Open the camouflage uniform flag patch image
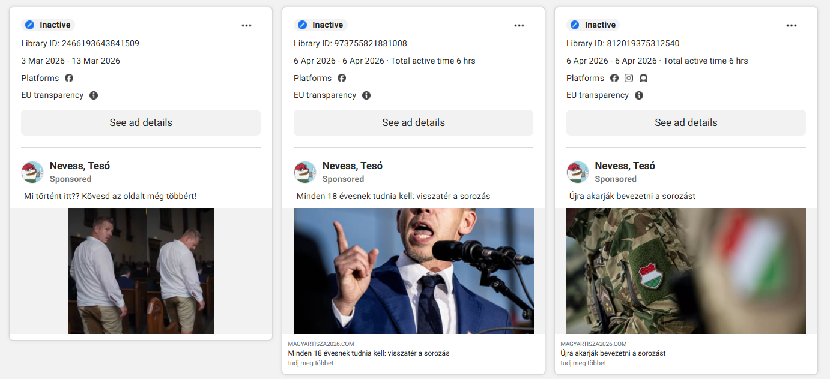 coord(686,271)
